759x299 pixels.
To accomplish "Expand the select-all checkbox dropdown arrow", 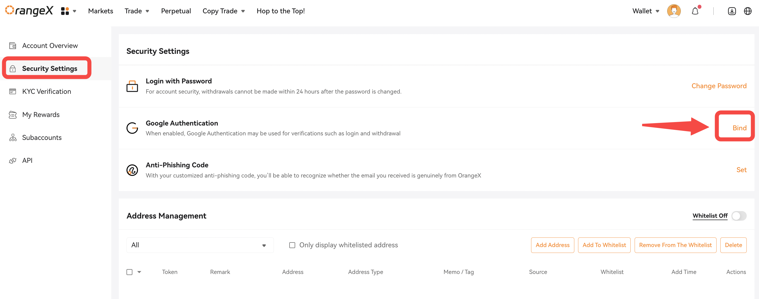I will tap(139, 272).
